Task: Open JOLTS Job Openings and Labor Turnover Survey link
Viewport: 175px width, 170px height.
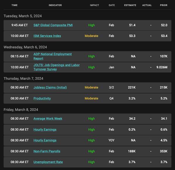Action: click(x=57, y=67)
